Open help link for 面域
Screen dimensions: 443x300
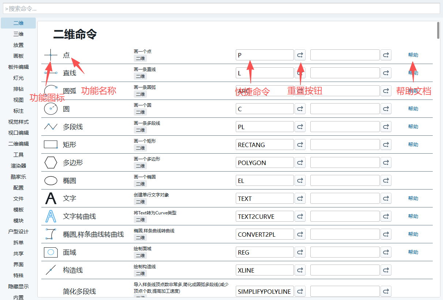point(413,252)
